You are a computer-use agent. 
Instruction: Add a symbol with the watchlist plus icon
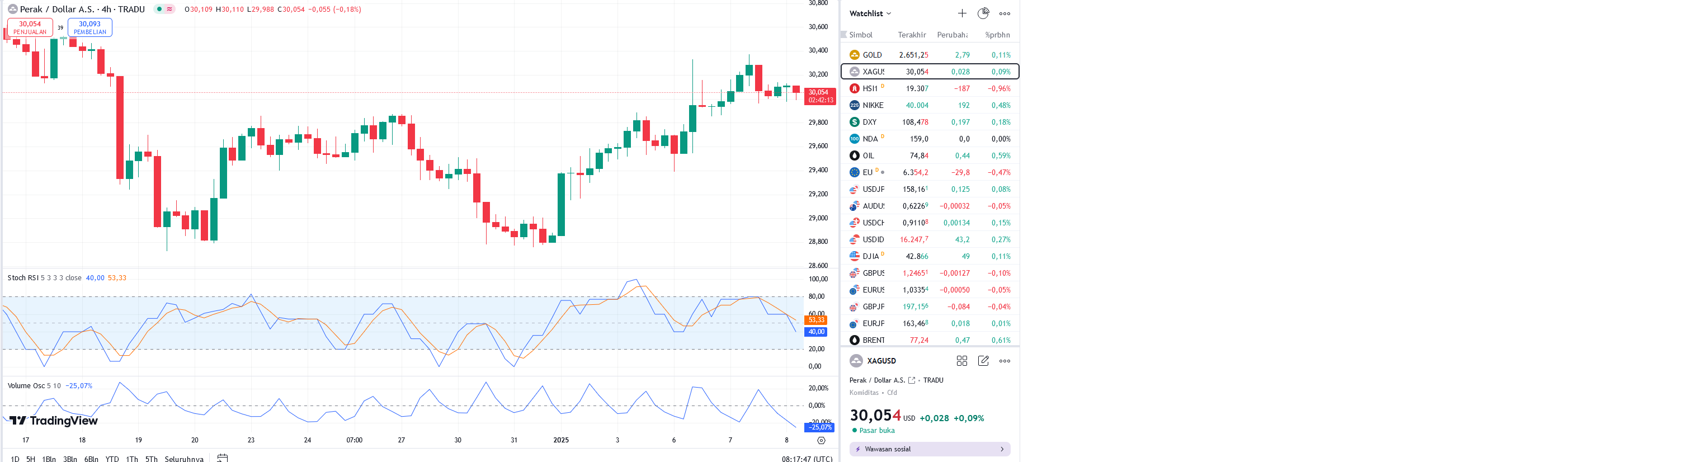(x=961, y=13)
